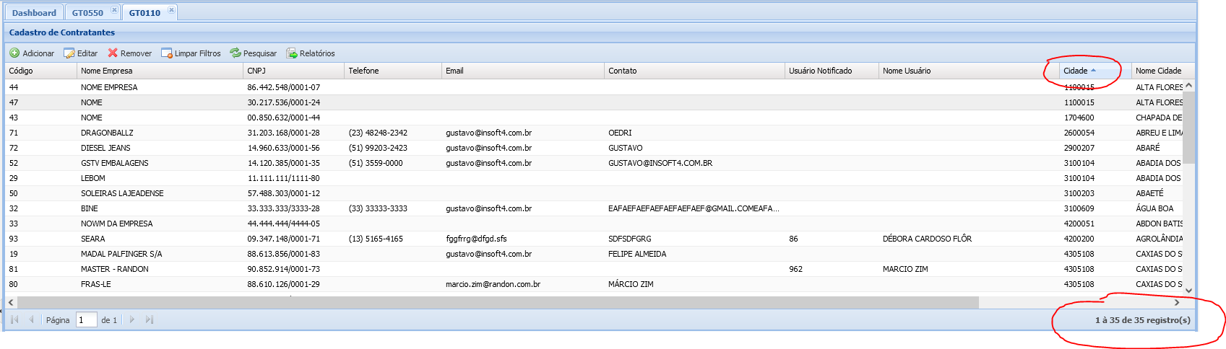Viewport: 1226px width, 349px height.
Task: Click horizontal scrollbar left arrow
Action: coord(11,302)
